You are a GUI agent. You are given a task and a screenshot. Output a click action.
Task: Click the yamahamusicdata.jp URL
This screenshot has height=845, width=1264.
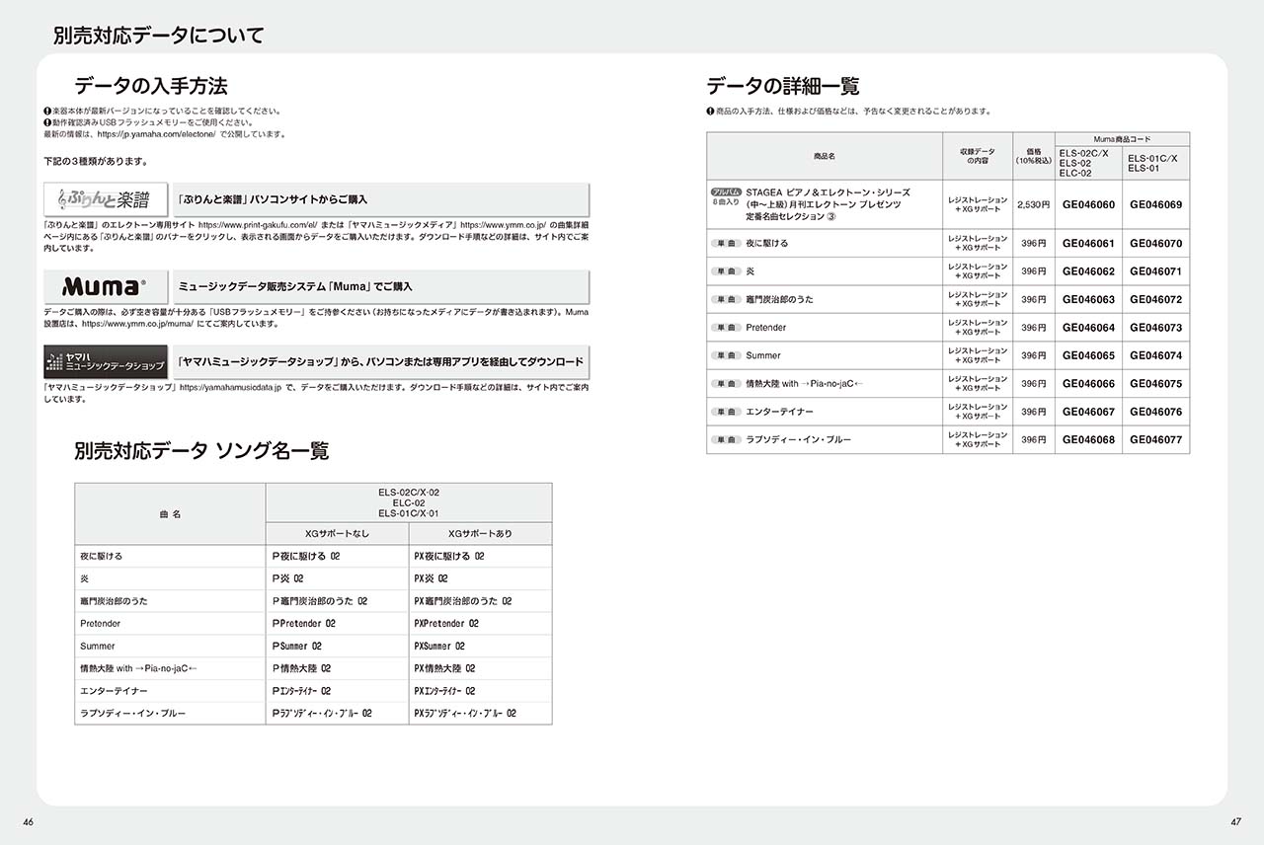(x=231, y=389)
